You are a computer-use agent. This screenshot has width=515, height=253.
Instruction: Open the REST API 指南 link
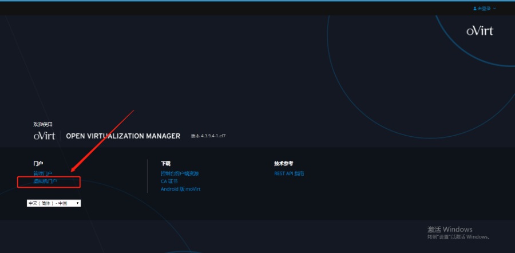pyautogui.click(x=289, y=173)
